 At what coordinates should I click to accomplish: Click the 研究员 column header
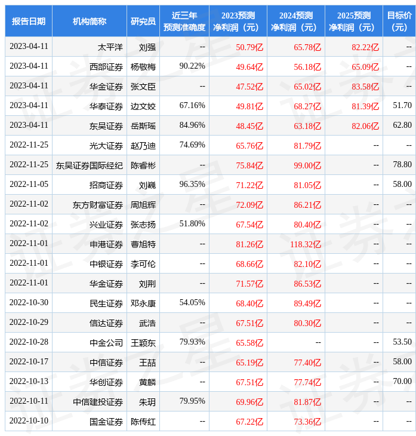coord(143,21)
